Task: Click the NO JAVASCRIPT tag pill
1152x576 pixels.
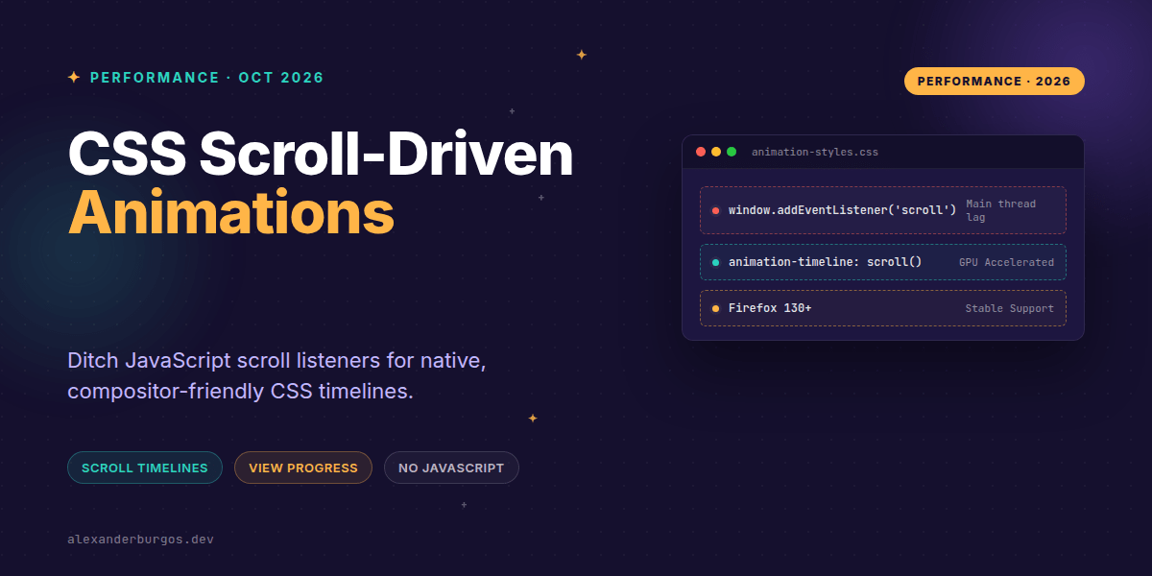Action: click(451, 468)
